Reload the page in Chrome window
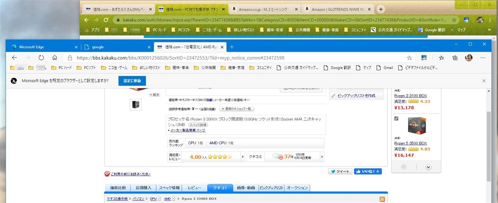 click(x=106, y=19)
